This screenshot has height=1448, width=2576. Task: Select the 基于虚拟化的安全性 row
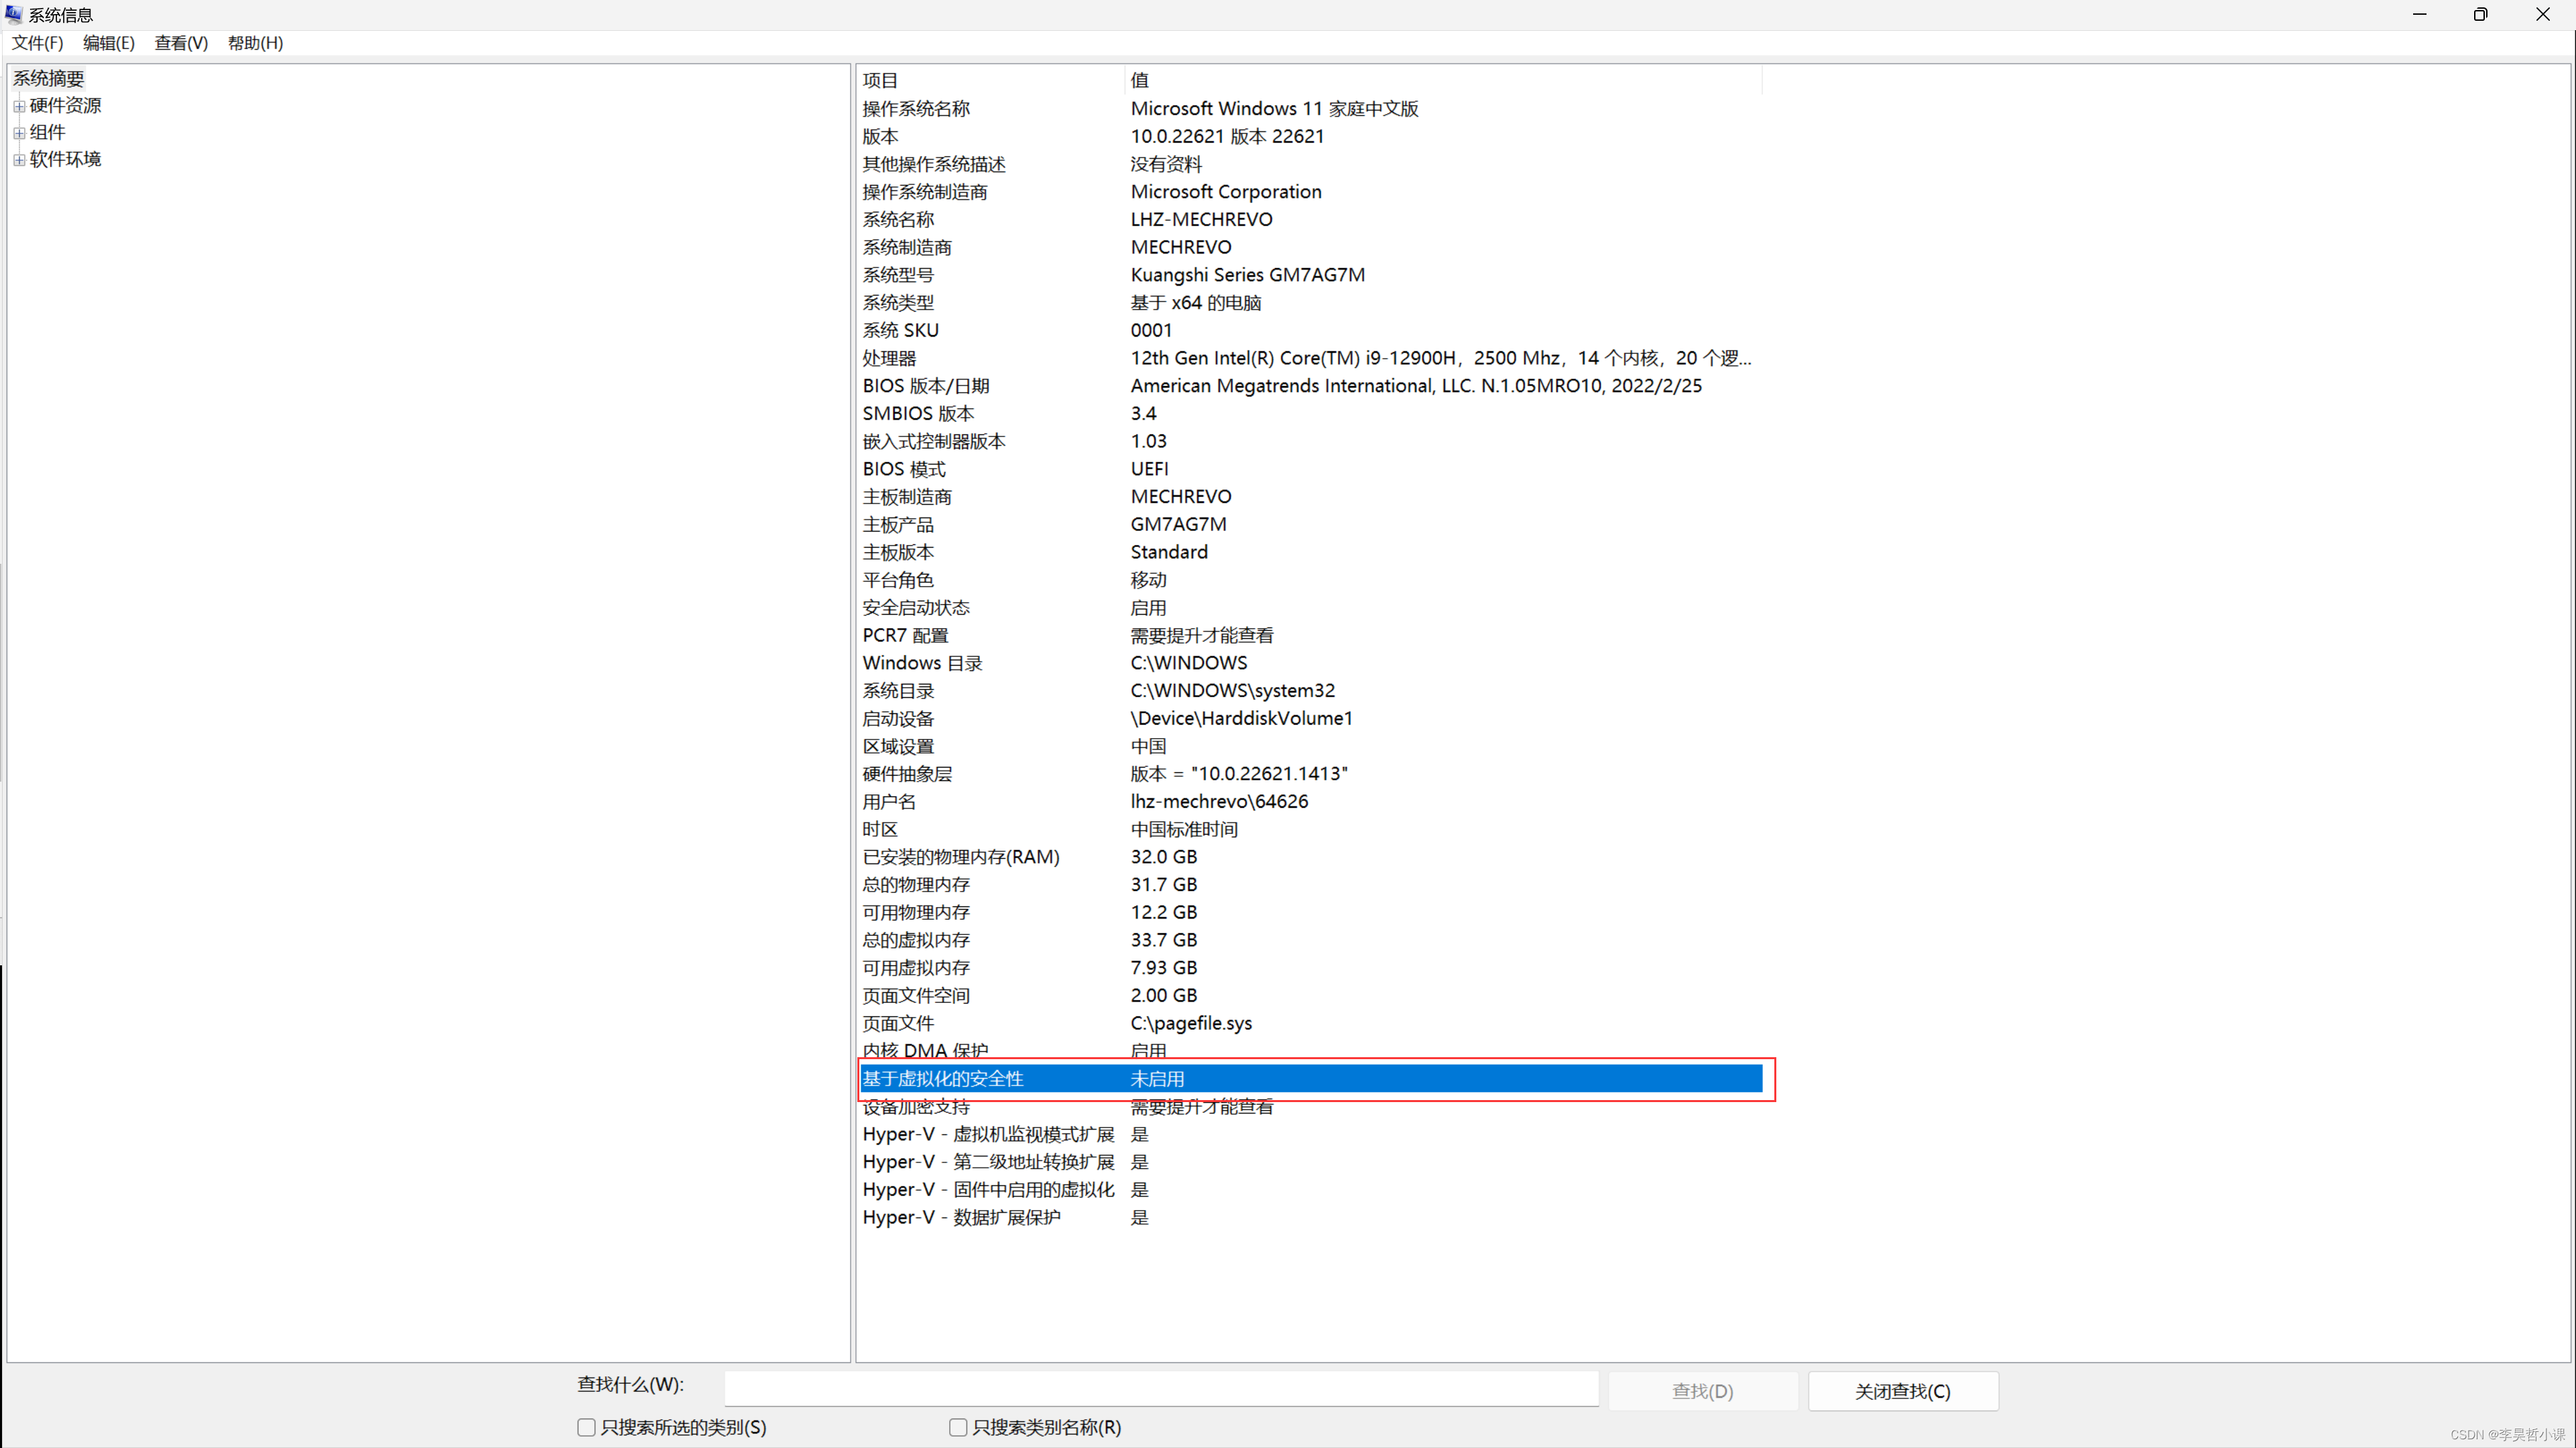coord(1310,1079)
